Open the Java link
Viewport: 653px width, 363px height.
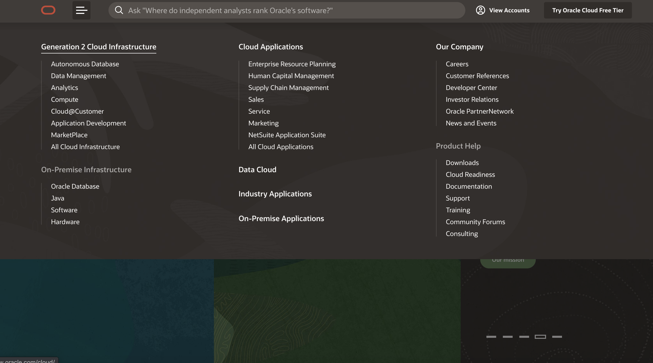tap(58, 198)
